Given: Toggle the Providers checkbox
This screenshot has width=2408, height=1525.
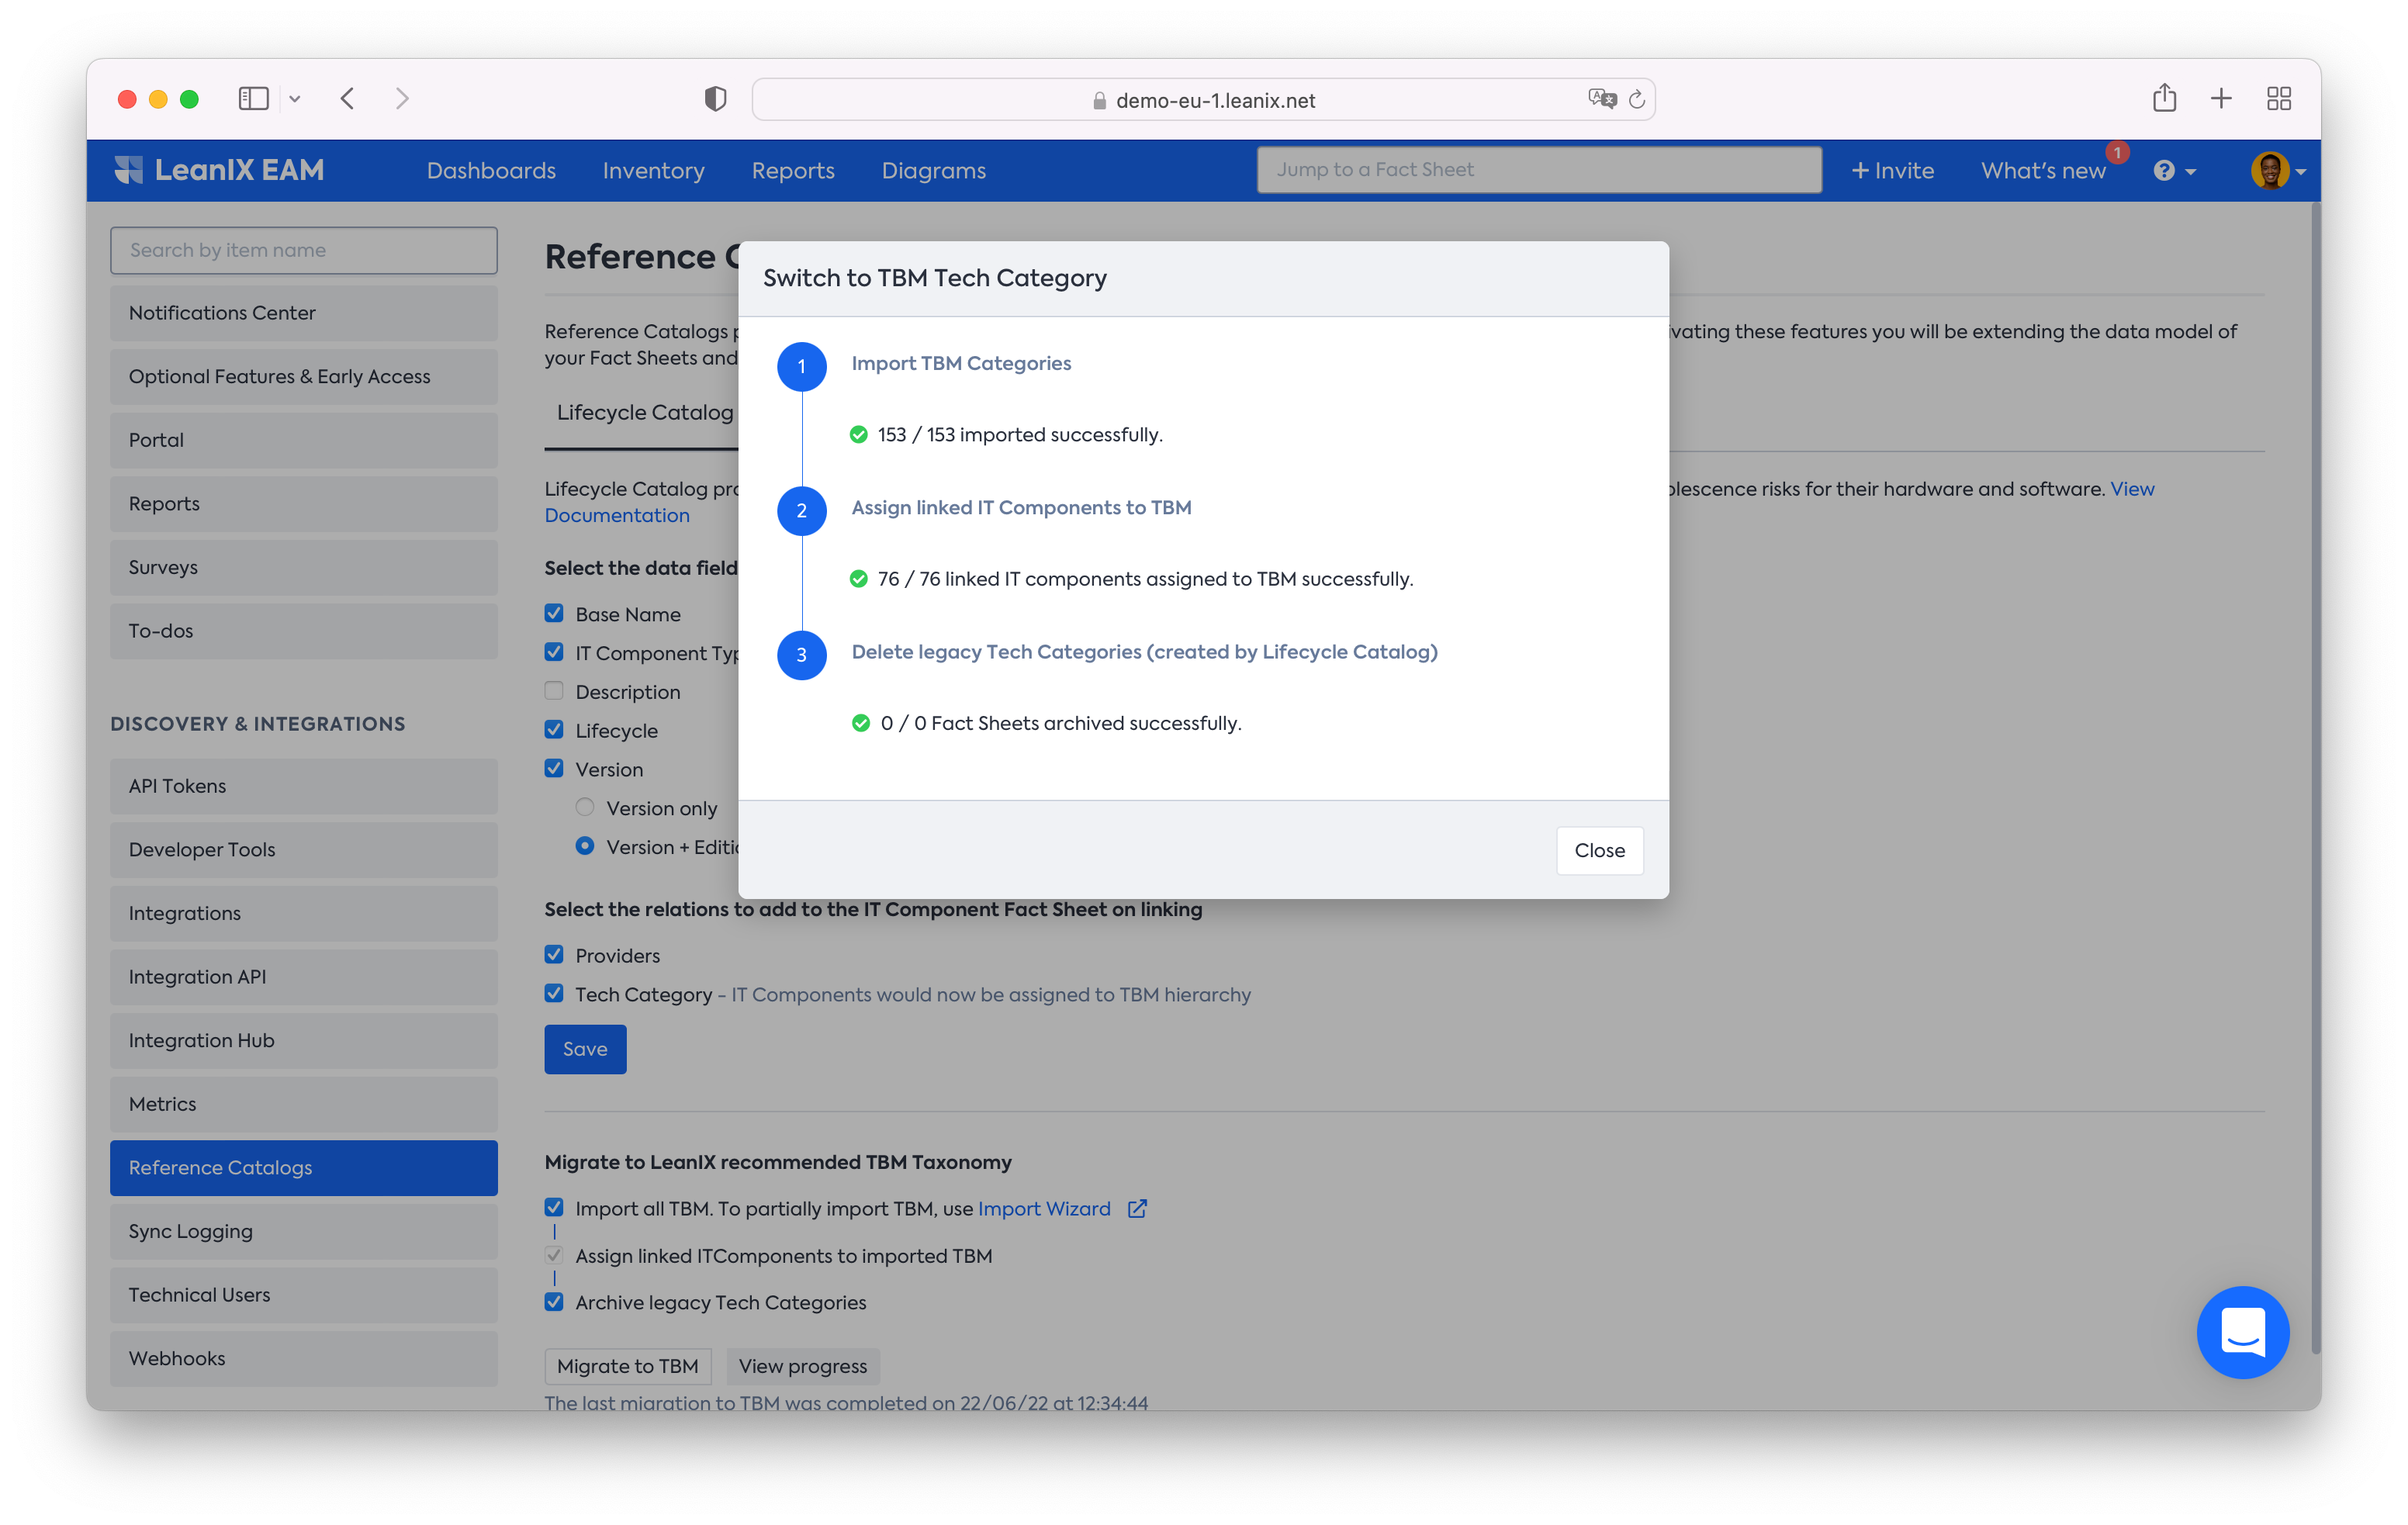Looking at the screenshot, I should click(554, 955).
